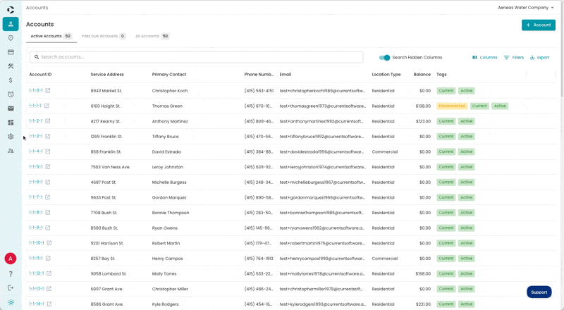Click the red A profile avatar

(x=11, y=258)
